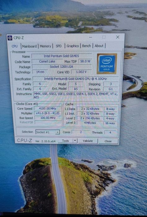Screen dimensions: 147x217
Task: Click the Package value Socket 1200 LGA
Action: coord(62,66)
